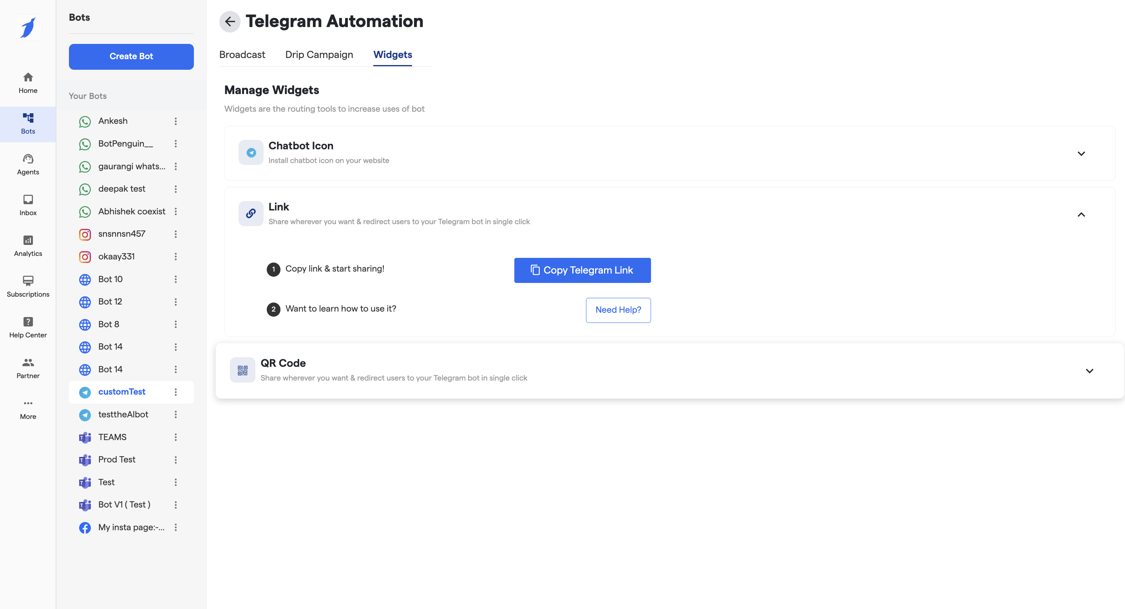Click the Partner sidebar icon
The height and width of the screenshot is (609, 1125).
[28, 368]
